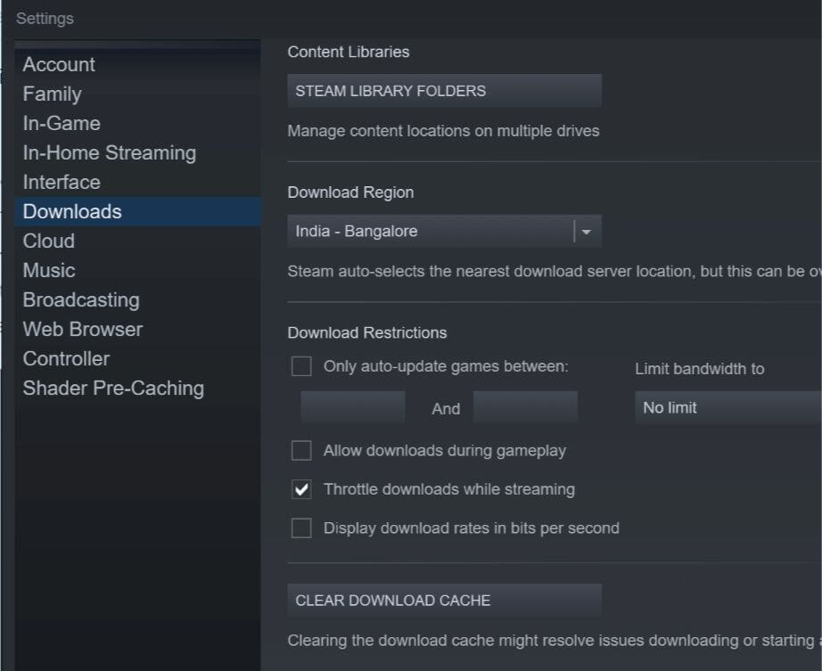Open Cloud settings
The image size is (822, 671).
49,241
